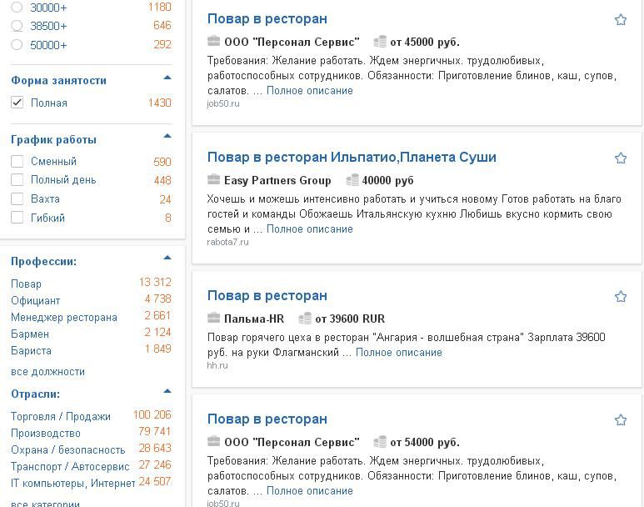Click coins icon beside от 54000 руб.
Viewport: 644px width, 507px height.
click(x=380, y=442)
